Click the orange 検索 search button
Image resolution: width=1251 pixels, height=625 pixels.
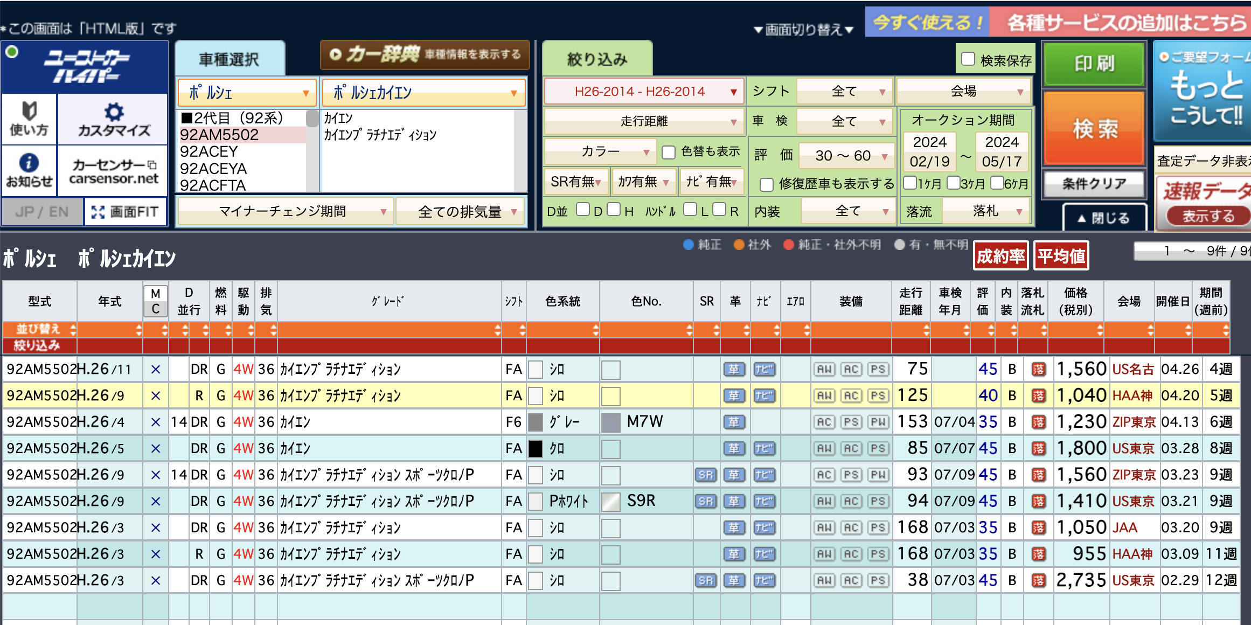click(x=1094, y=128)
